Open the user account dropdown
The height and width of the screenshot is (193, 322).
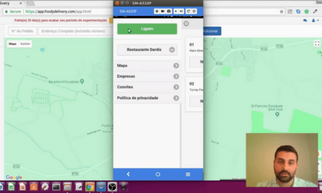tap(315, 20)
